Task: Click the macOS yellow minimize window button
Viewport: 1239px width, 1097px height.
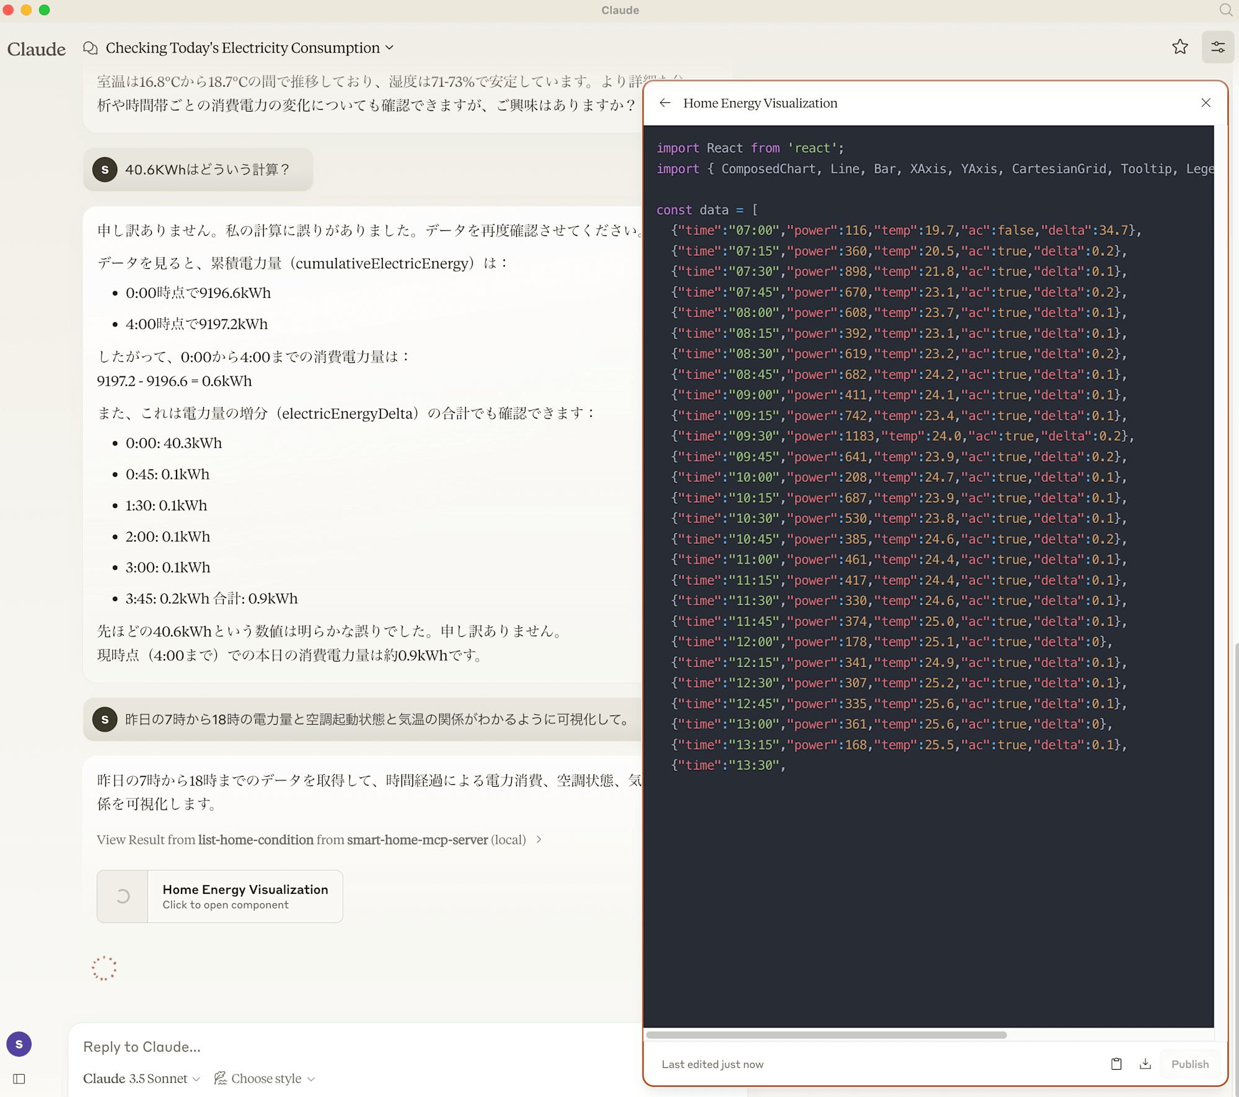Action: click(26, 10)
